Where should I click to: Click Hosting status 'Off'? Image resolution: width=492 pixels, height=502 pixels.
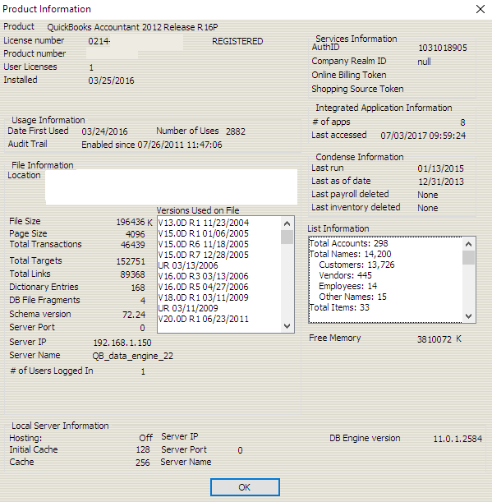[146, 438]
